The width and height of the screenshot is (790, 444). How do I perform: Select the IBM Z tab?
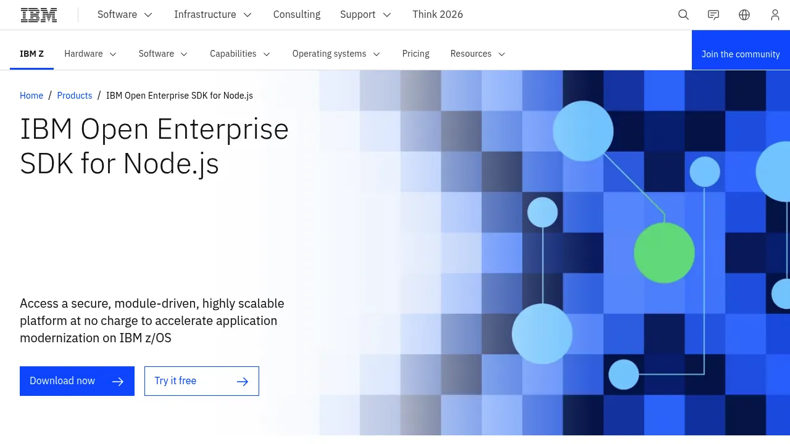[x=31, y=54]
